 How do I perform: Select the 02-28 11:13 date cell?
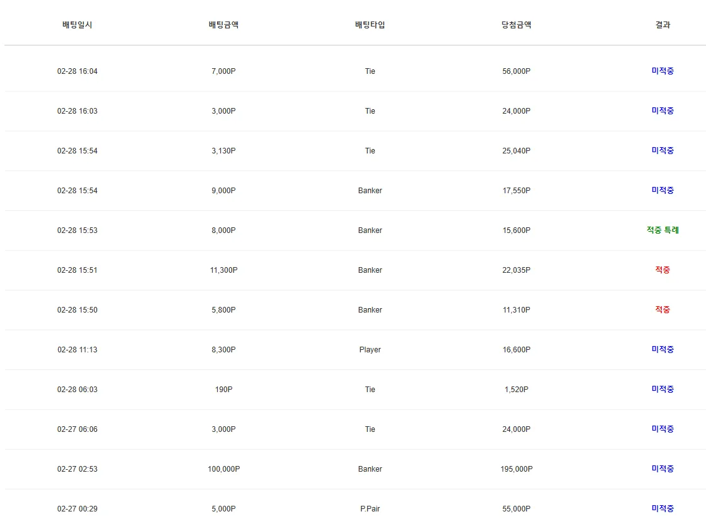[x=77, y=349]
